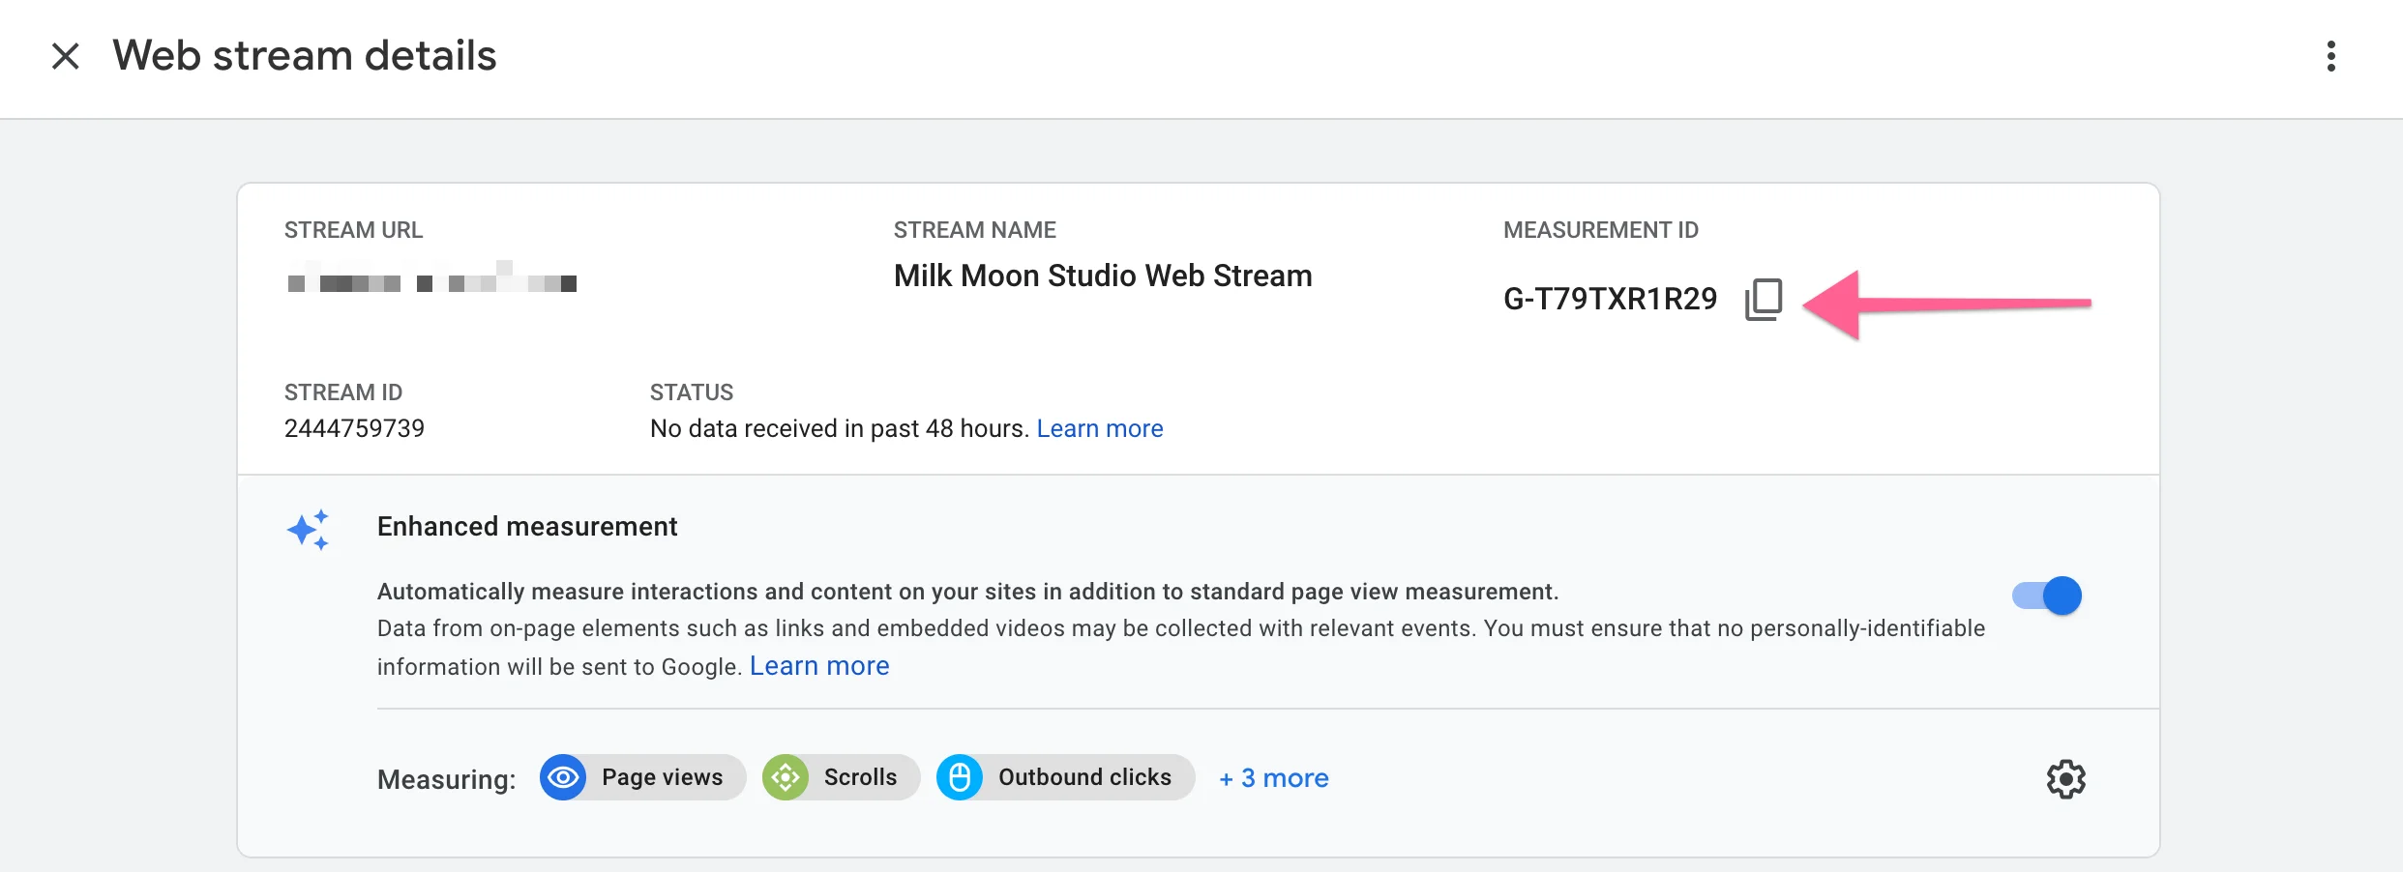Close the Web stream details panel
The image size is (2403, 872).
[x=66, y=56]
